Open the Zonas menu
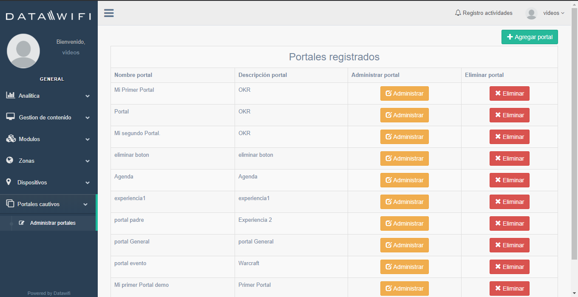The width and height of the screenshot is (578, 297). coord(48,161)
